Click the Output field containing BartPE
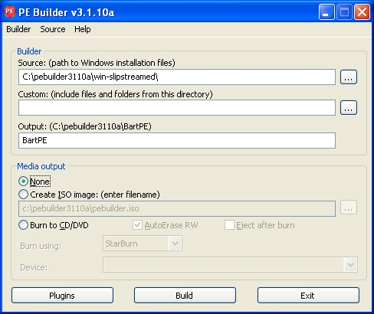 pyautogui.click(x=177, y=140)
